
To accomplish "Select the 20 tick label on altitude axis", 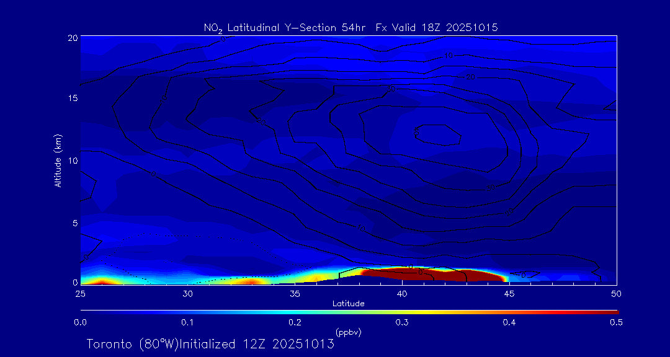I will 73,38.
